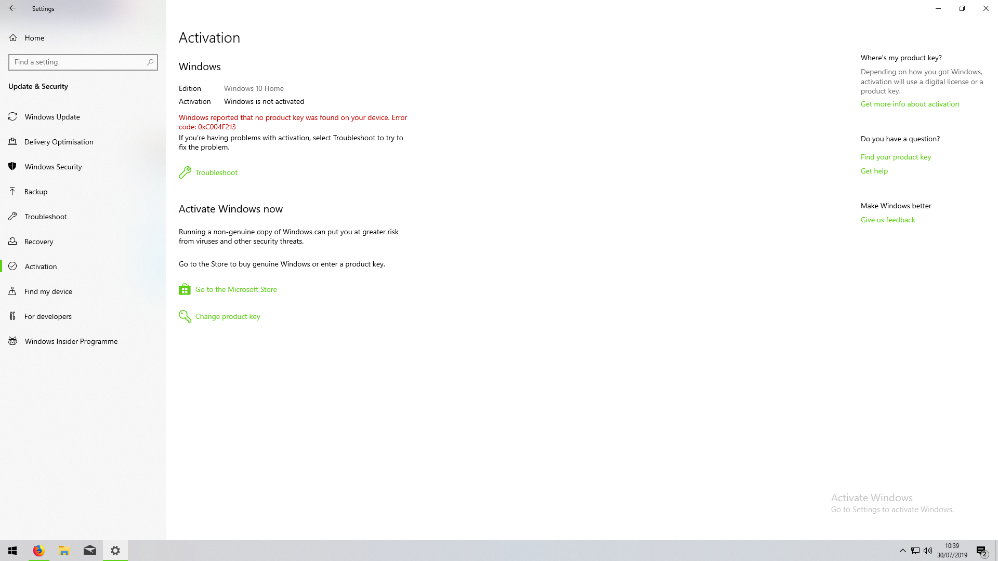Click the taskbar clock and date

(x=952, y=551)
